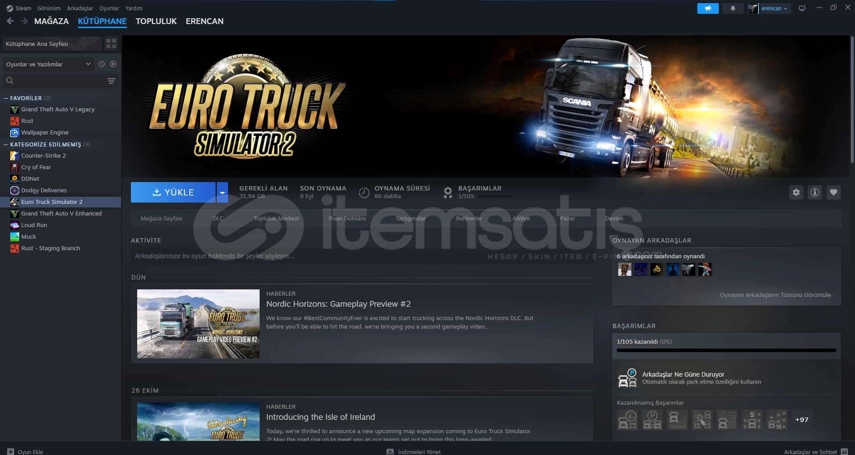Go back with the left arrow
This screenshot has width=855, height=455.
pos(11,21)
